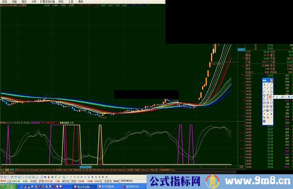Click the blue color swatch in 画线 palette
The image size is (293, 189).
pos(264,121)
